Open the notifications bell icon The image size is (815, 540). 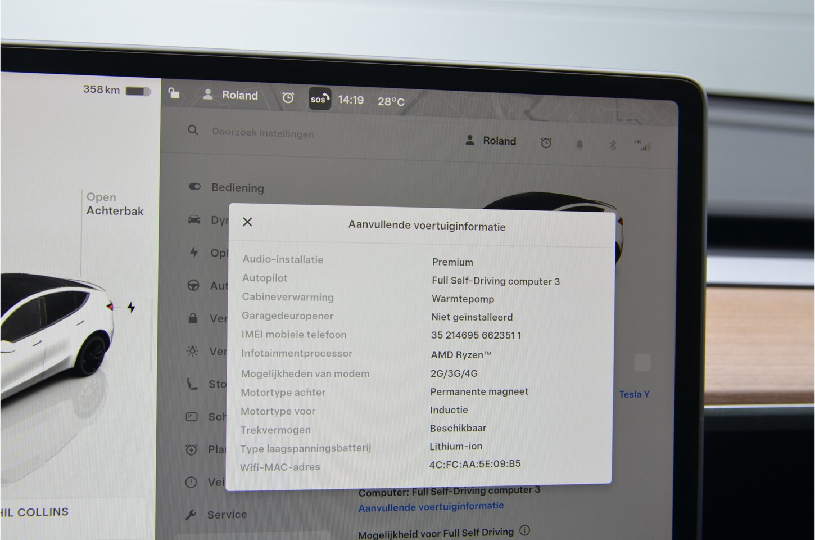579,145
